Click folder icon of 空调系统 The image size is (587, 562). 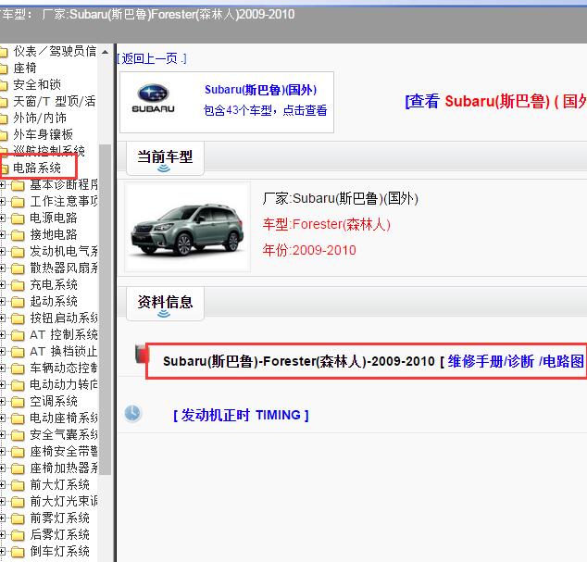(x=18, y=402)
